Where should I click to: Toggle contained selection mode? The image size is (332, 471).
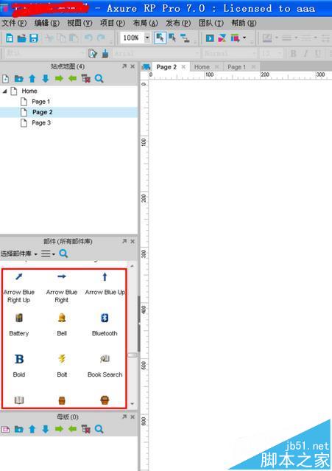coord(172,38)
